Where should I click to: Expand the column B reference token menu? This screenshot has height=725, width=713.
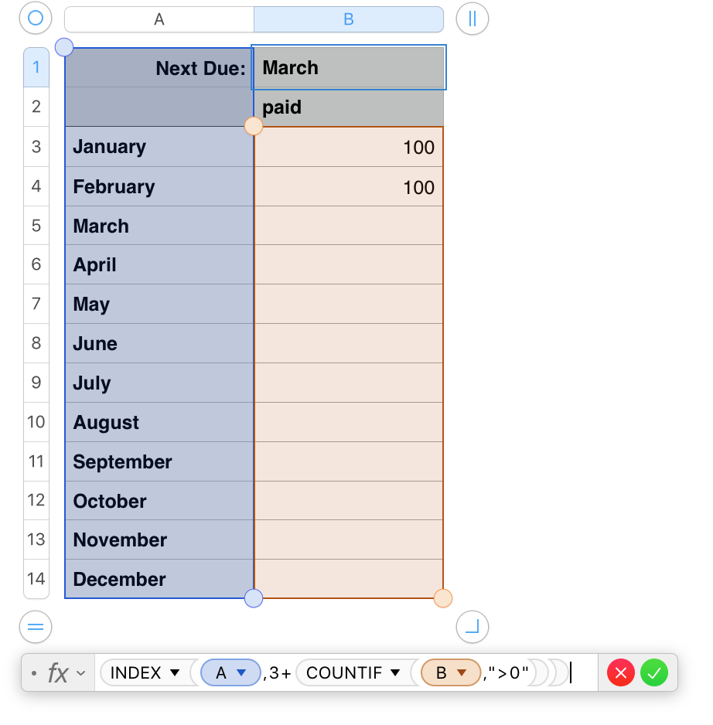click(x=462, y=672)
